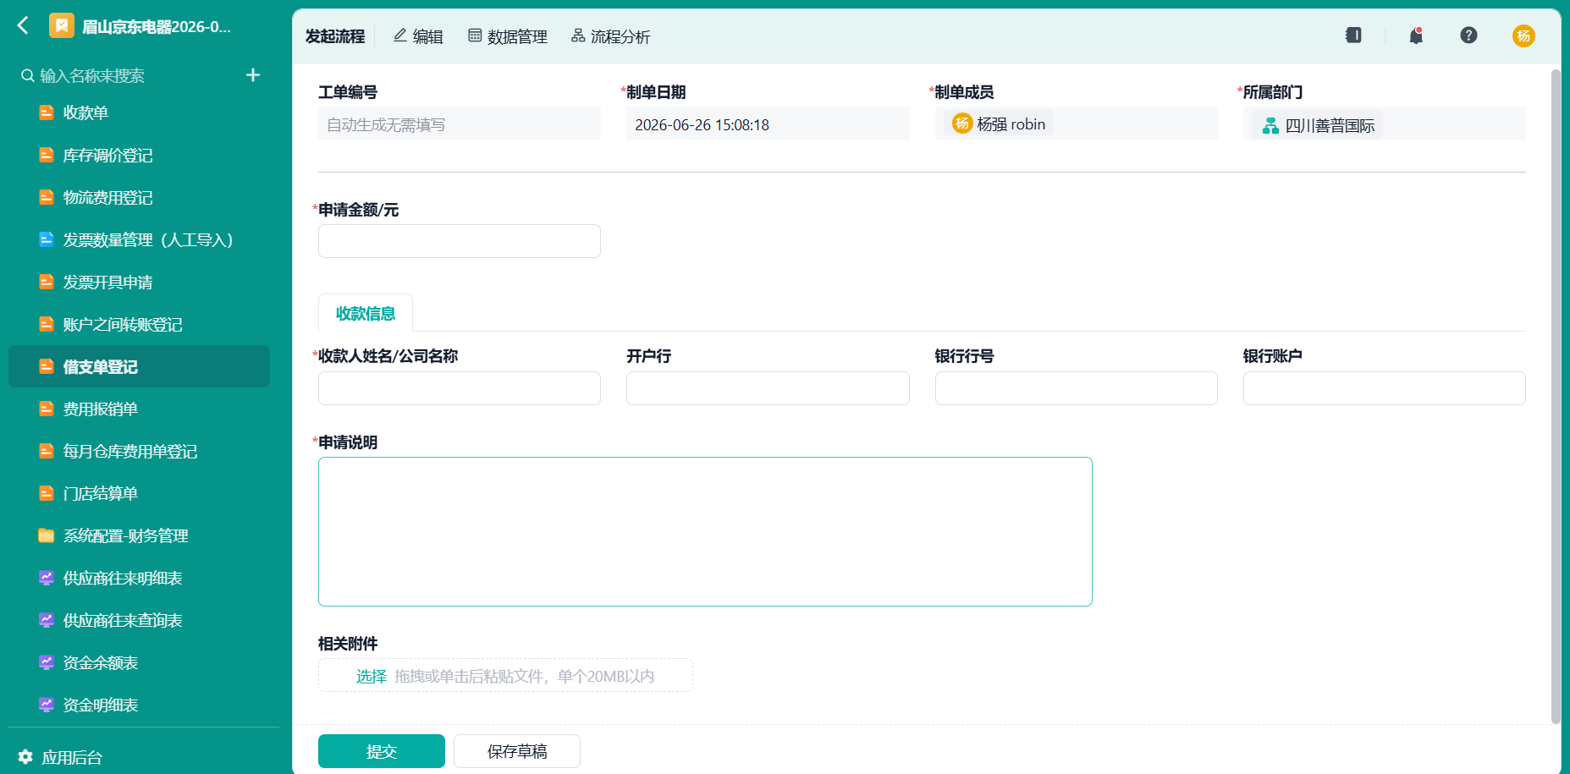Open 应用后台 settings
1570x774 pixels.
tap(72, 757)
